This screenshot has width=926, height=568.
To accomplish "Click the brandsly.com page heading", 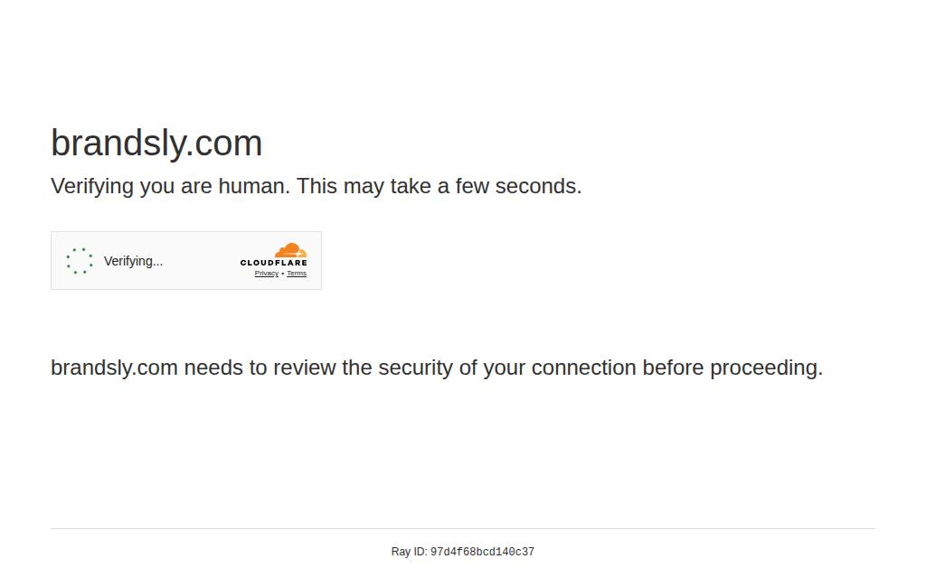I will pyautogui.click(x=156, y=144).
